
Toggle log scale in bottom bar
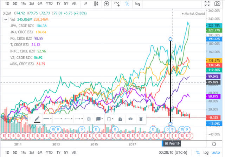point(206,152)
